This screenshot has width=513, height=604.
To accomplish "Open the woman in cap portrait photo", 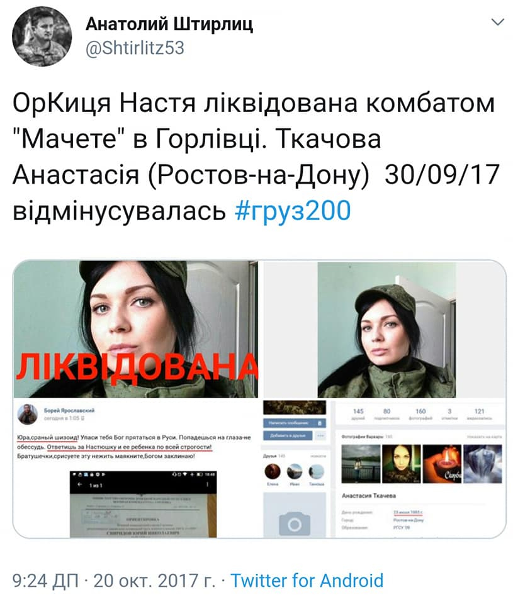I will tap(386, 330).
